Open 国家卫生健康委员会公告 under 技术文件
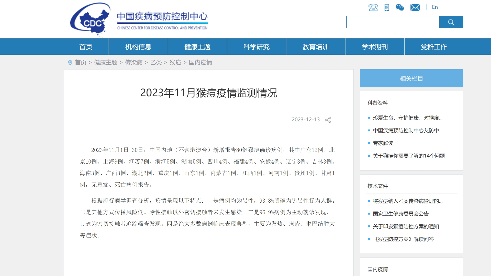Screen dimensions: 491x276 pyautogui.click(x=401, y=214)
